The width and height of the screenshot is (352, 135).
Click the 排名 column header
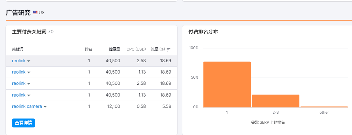click(89, 49)
